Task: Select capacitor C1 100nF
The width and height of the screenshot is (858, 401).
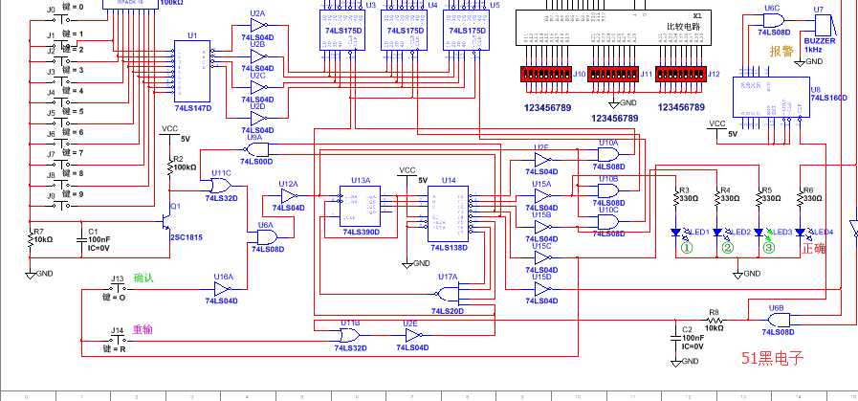Action: (x=82, y=239)
